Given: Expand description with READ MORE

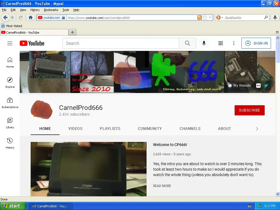Looking at the screenshot, I should [162, 186].
